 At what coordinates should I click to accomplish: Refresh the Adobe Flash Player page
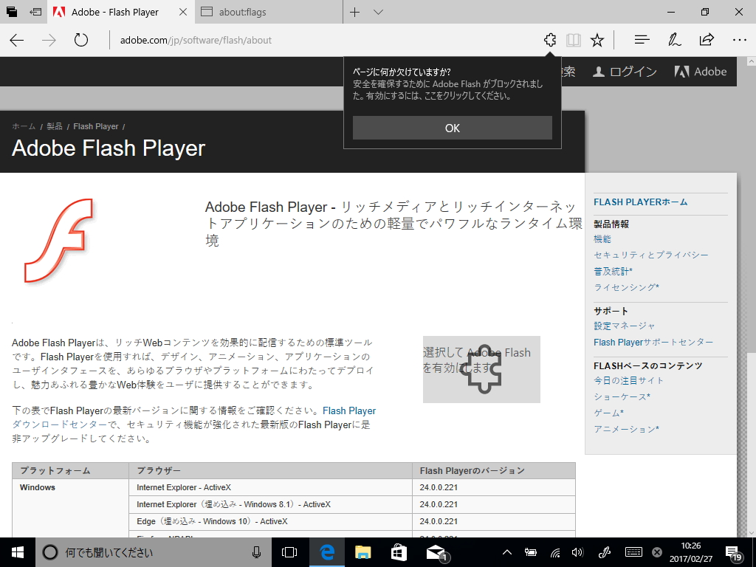(81, 40)
